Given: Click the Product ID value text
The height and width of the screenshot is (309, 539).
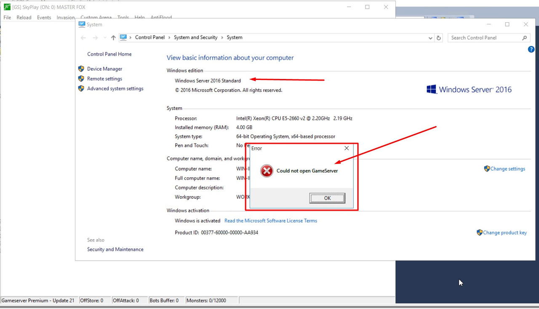Looking at the screenshot, I should pos(229,233).
